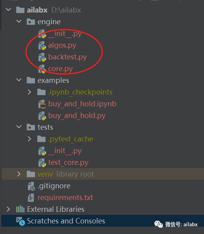Select core.py in engine folder

click(x=61, y=69)
